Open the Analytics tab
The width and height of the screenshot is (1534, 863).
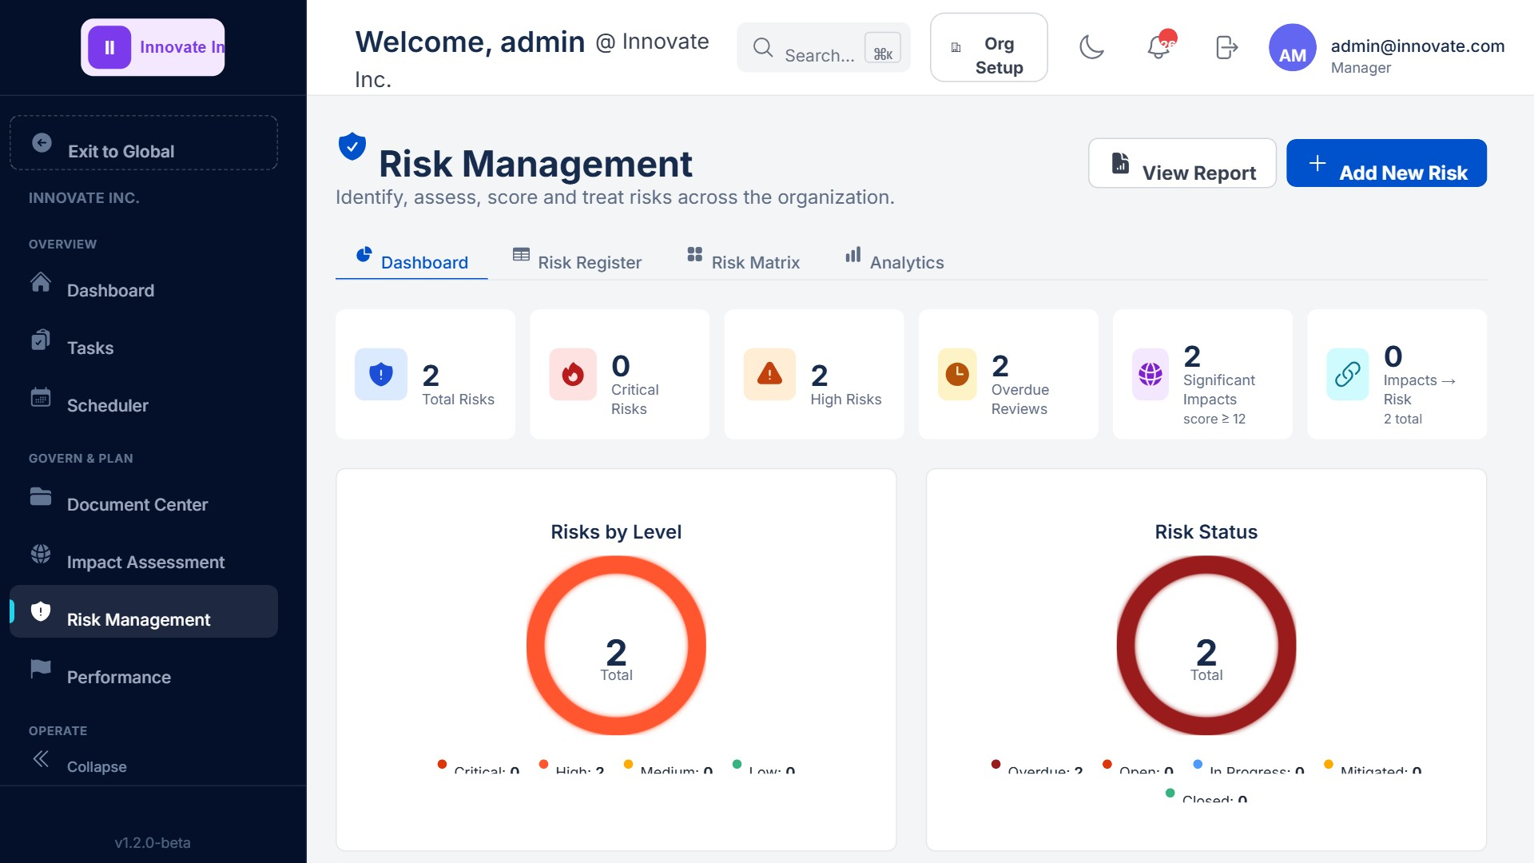click(x=894, y=259)
